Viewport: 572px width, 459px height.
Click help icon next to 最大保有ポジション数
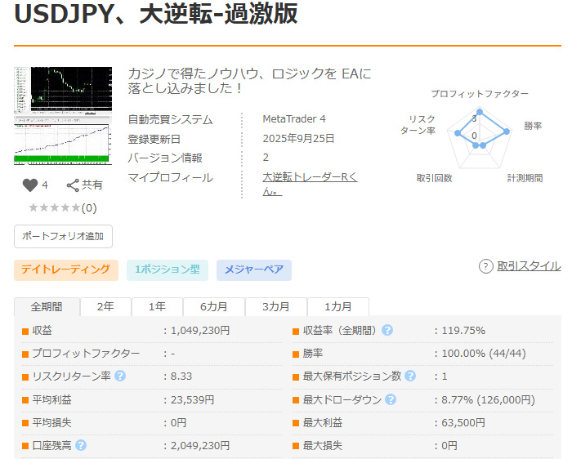pos(410,376)
